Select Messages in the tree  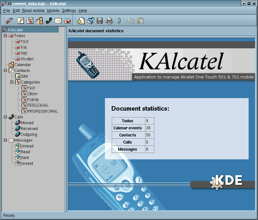pos(23,140)
